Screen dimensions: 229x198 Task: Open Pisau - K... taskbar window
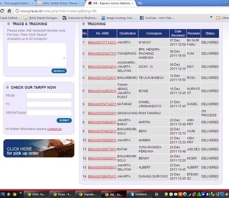pos(62,194)
